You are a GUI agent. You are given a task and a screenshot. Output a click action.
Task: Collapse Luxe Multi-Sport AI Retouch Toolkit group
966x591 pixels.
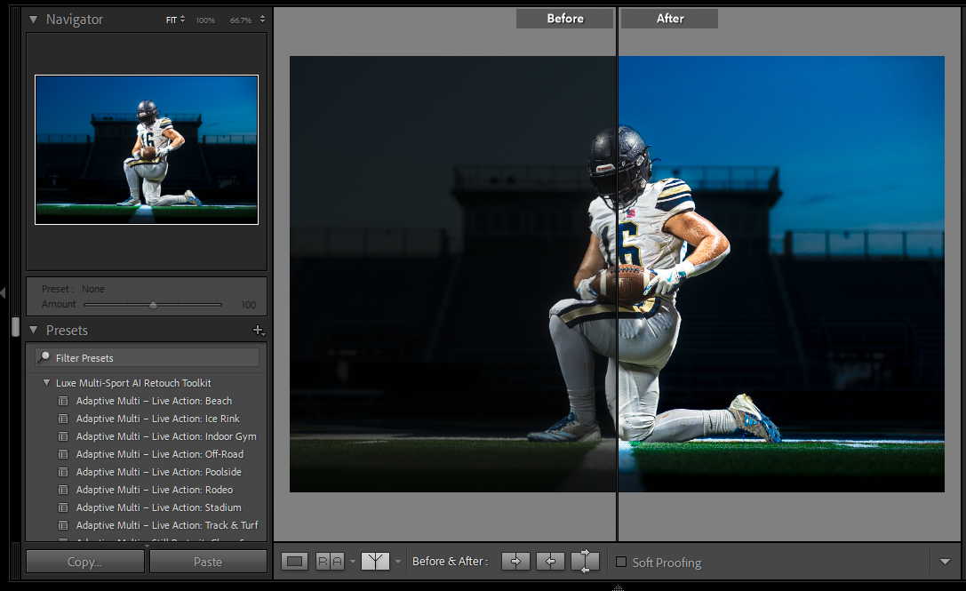pos(46,383)
